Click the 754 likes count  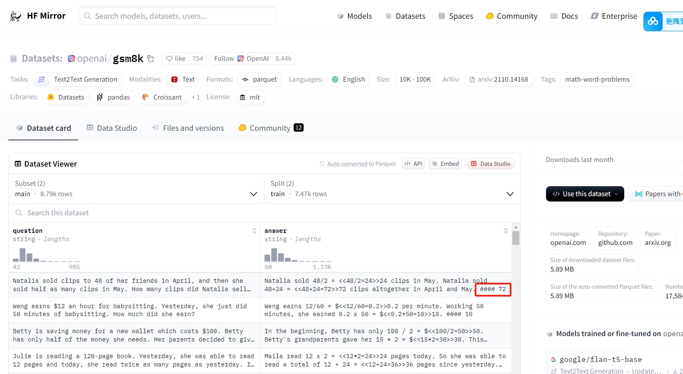coord(198,59)
